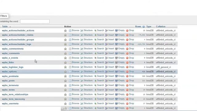Click Insert icon for wpbx_posts

(x=107, y=81)
